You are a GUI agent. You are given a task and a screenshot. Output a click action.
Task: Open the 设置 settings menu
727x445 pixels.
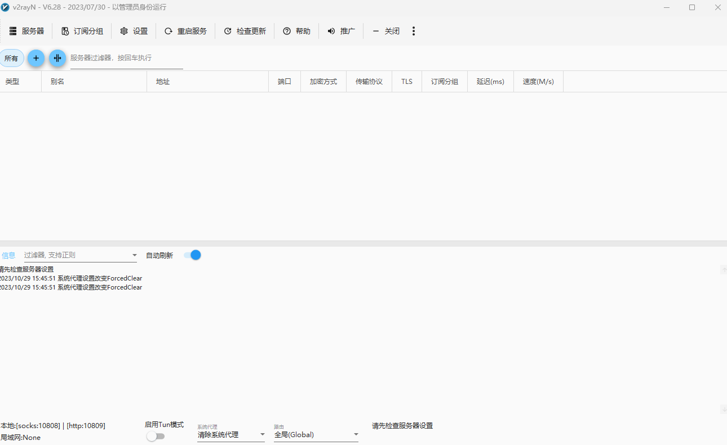[x=134, y=31]
